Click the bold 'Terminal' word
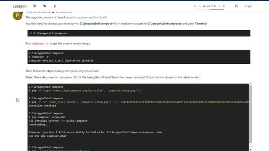Viewport: 269px width, 151px height. tap(201, 23)
